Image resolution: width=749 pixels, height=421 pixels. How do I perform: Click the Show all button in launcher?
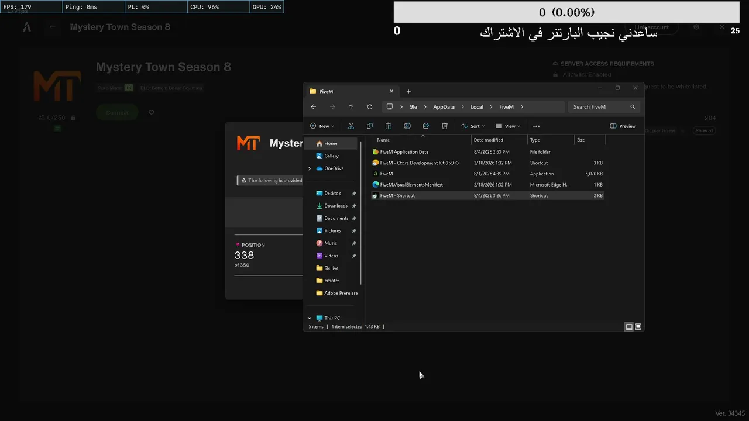coord(704,130)
